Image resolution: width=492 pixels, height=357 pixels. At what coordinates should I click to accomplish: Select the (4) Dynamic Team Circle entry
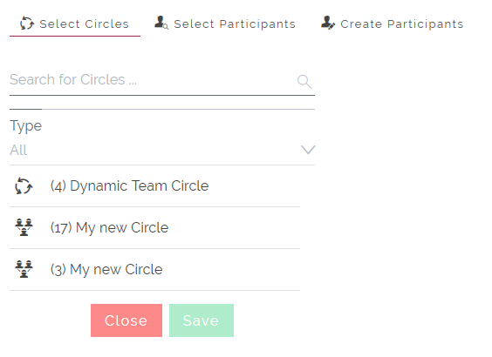(x=155, y=186)
